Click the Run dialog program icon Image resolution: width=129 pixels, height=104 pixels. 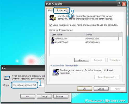tap(7, 78)
